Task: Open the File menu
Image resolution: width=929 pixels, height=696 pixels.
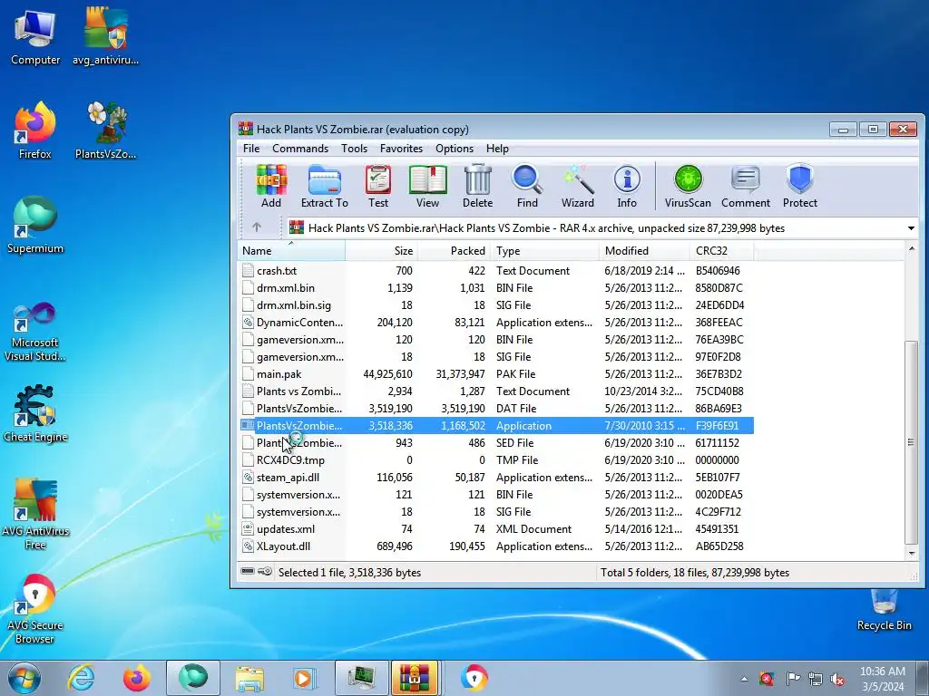Action: tap(251, 149)
